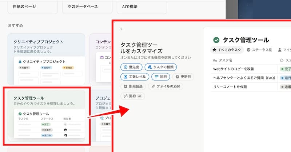Click the 白紙のページ button

(x=29, y=7)
